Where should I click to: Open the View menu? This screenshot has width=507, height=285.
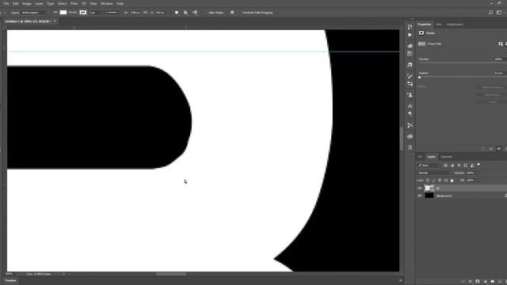tap(93, 3)
